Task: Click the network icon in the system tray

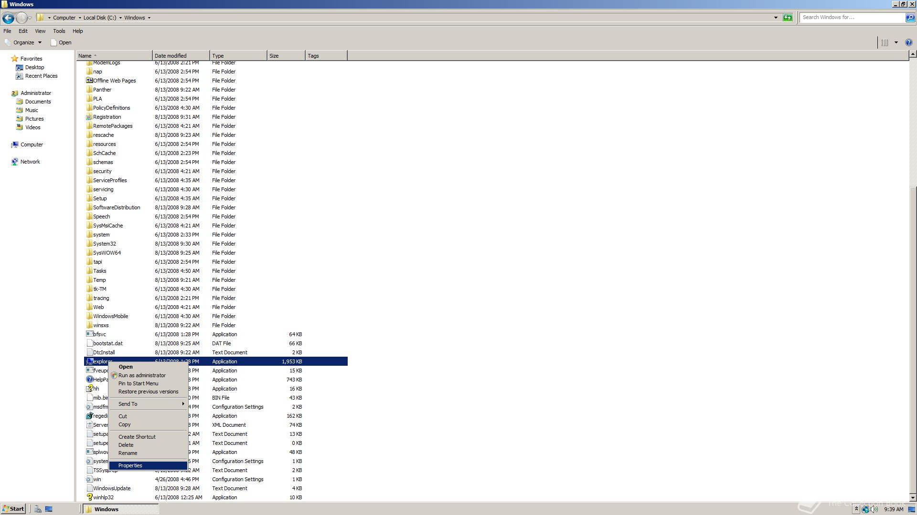Action: coord(865,509)
